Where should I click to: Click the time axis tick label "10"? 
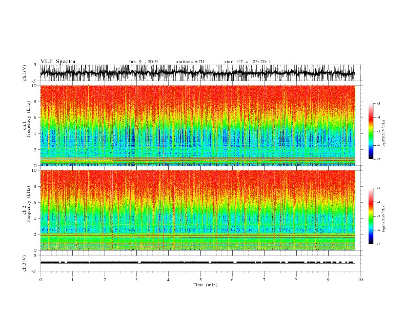coord(360,280)
